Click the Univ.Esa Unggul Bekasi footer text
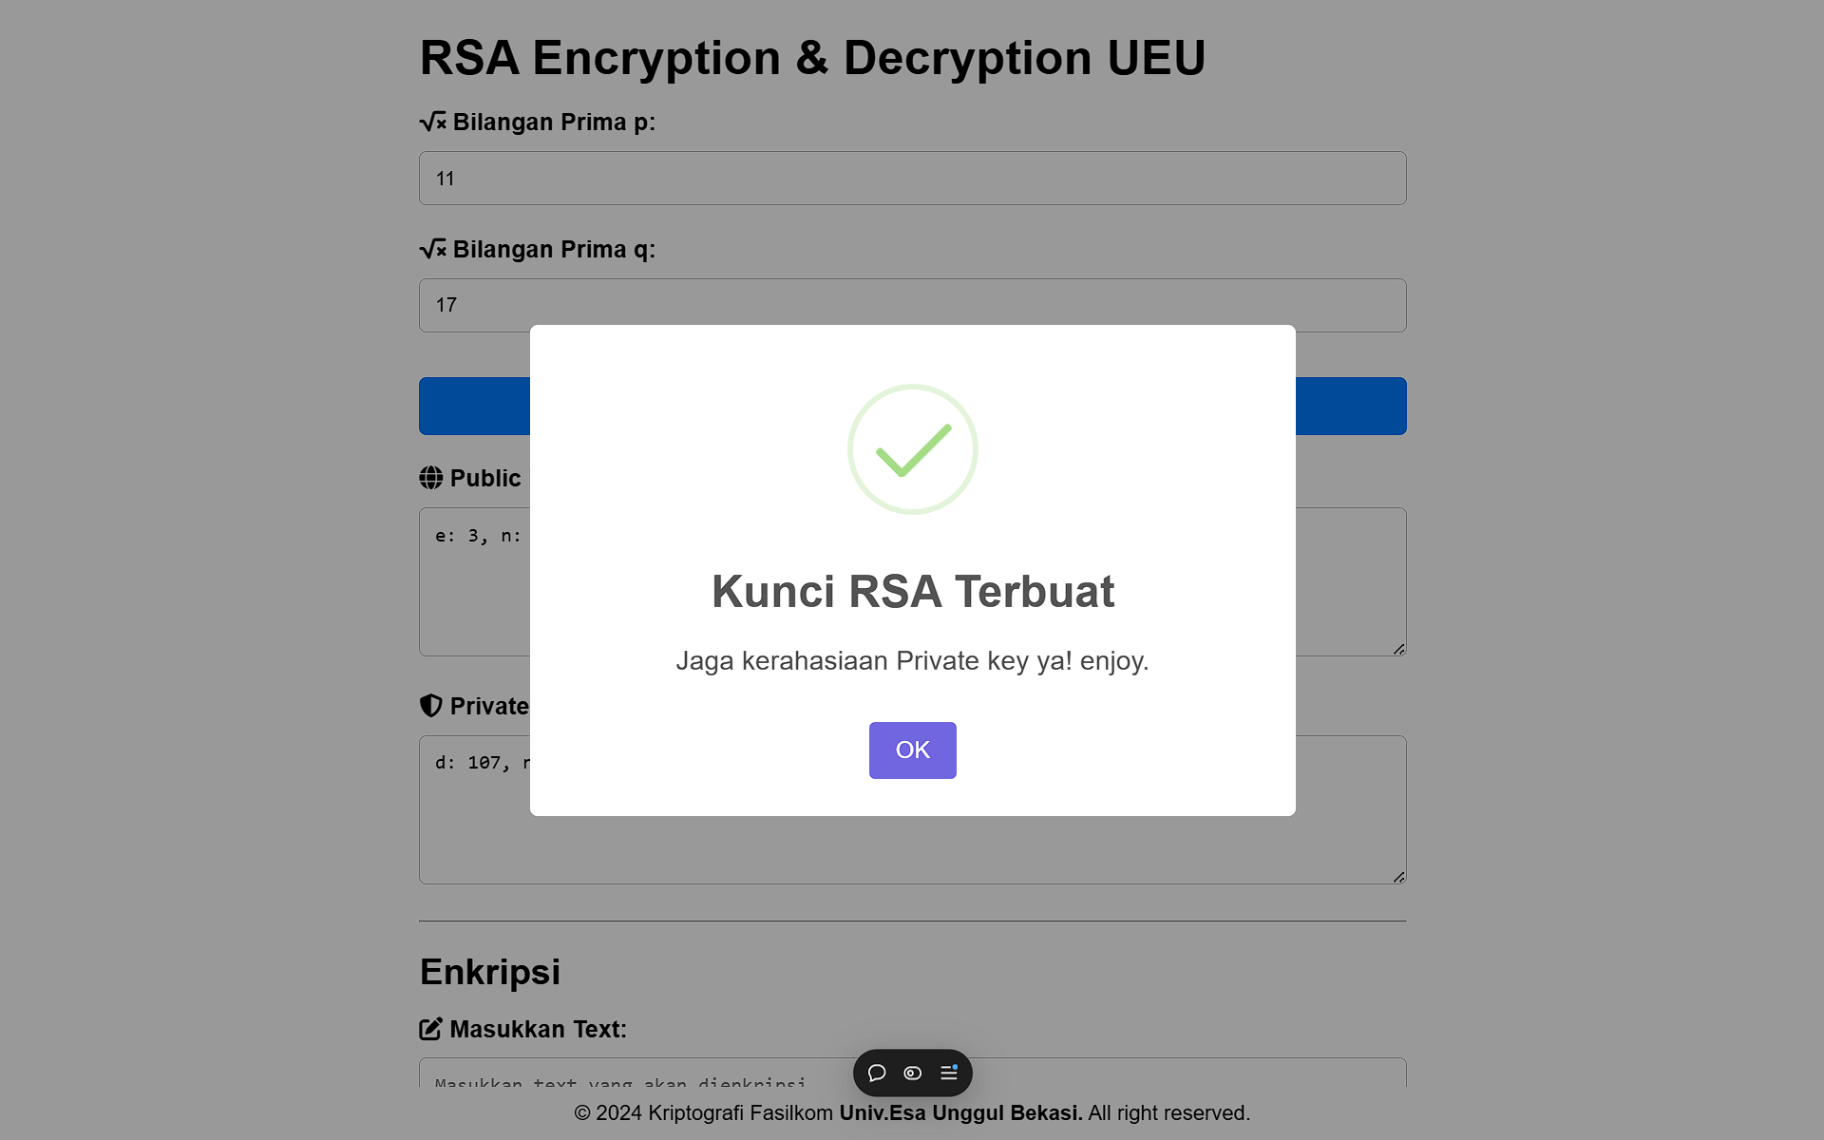Image resolution: width=1824 pixels, height=1140 pixels. (960, 1113)
